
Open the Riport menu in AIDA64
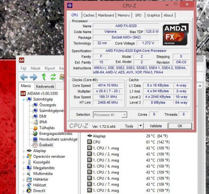pyautogui.click(x=50, y=68)
